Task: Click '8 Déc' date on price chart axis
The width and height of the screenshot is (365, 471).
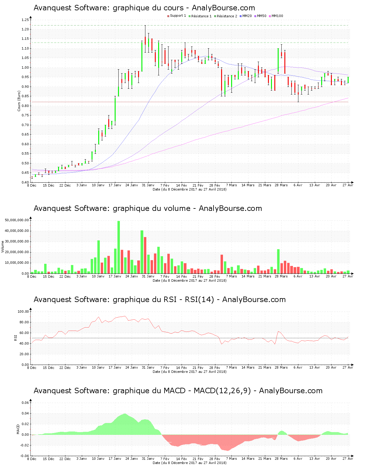Action: coord(32,185)
